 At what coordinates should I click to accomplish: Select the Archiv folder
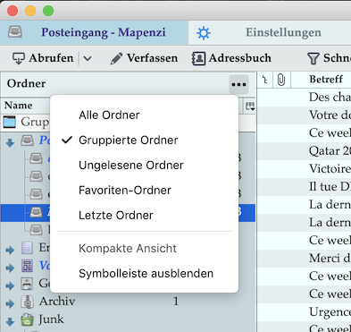tap(57, 302)
